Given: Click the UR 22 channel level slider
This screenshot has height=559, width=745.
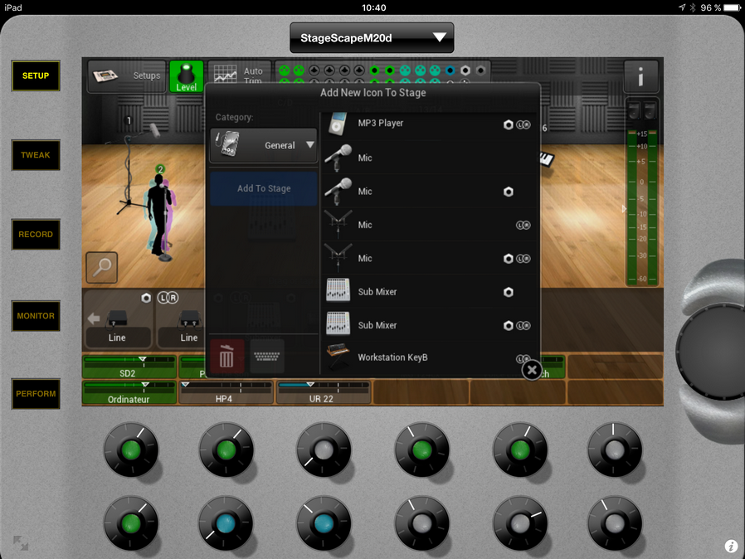Looking at the screenshot, I should click(x=323, y=391).
